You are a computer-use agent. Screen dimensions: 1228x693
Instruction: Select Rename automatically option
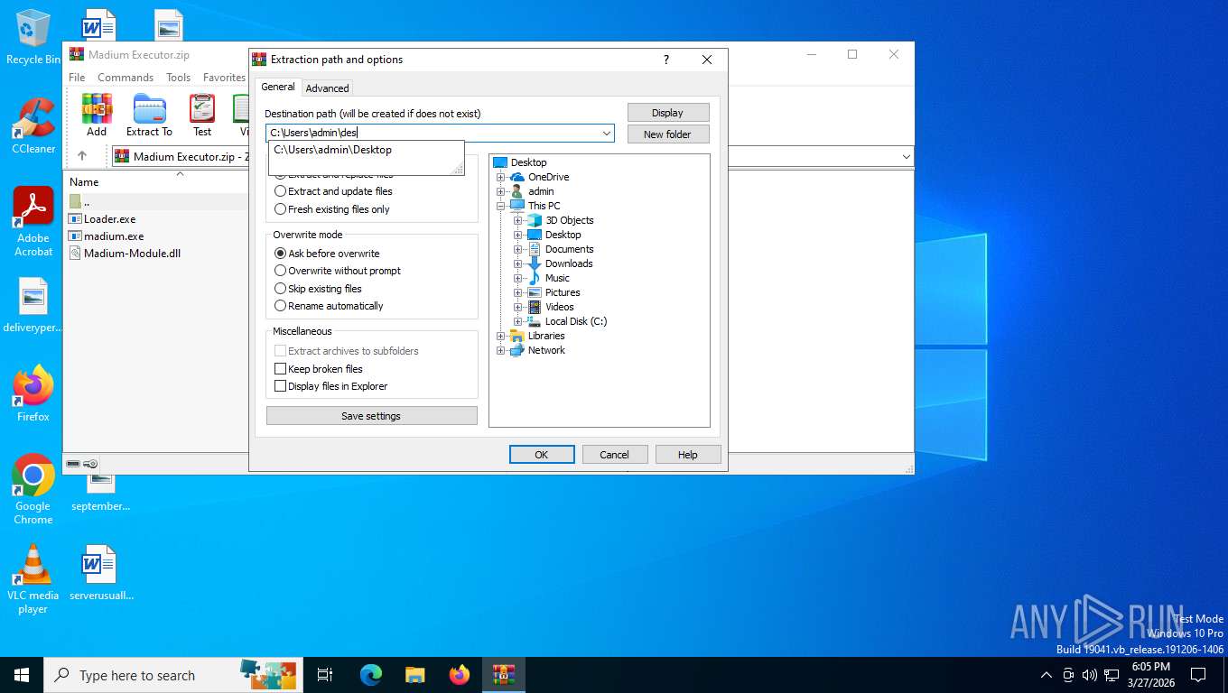(x=329, y=306)
